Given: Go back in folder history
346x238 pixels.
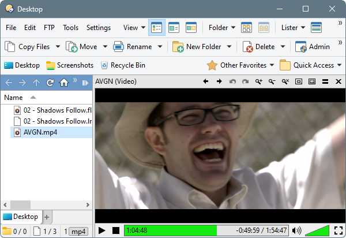Looking at the screenshot, I should click(9, 83).
